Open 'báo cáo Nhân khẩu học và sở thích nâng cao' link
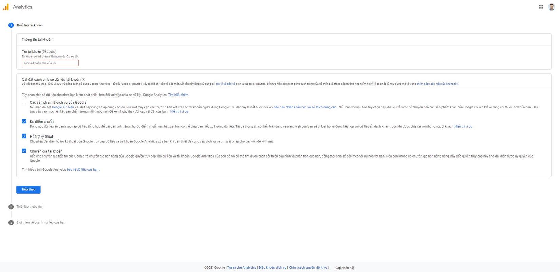Viewport: 560px width, 272px height. [x=305, y=107]
